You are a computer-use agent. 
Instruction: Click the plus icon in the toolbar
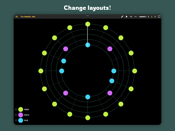coord(131,17)
